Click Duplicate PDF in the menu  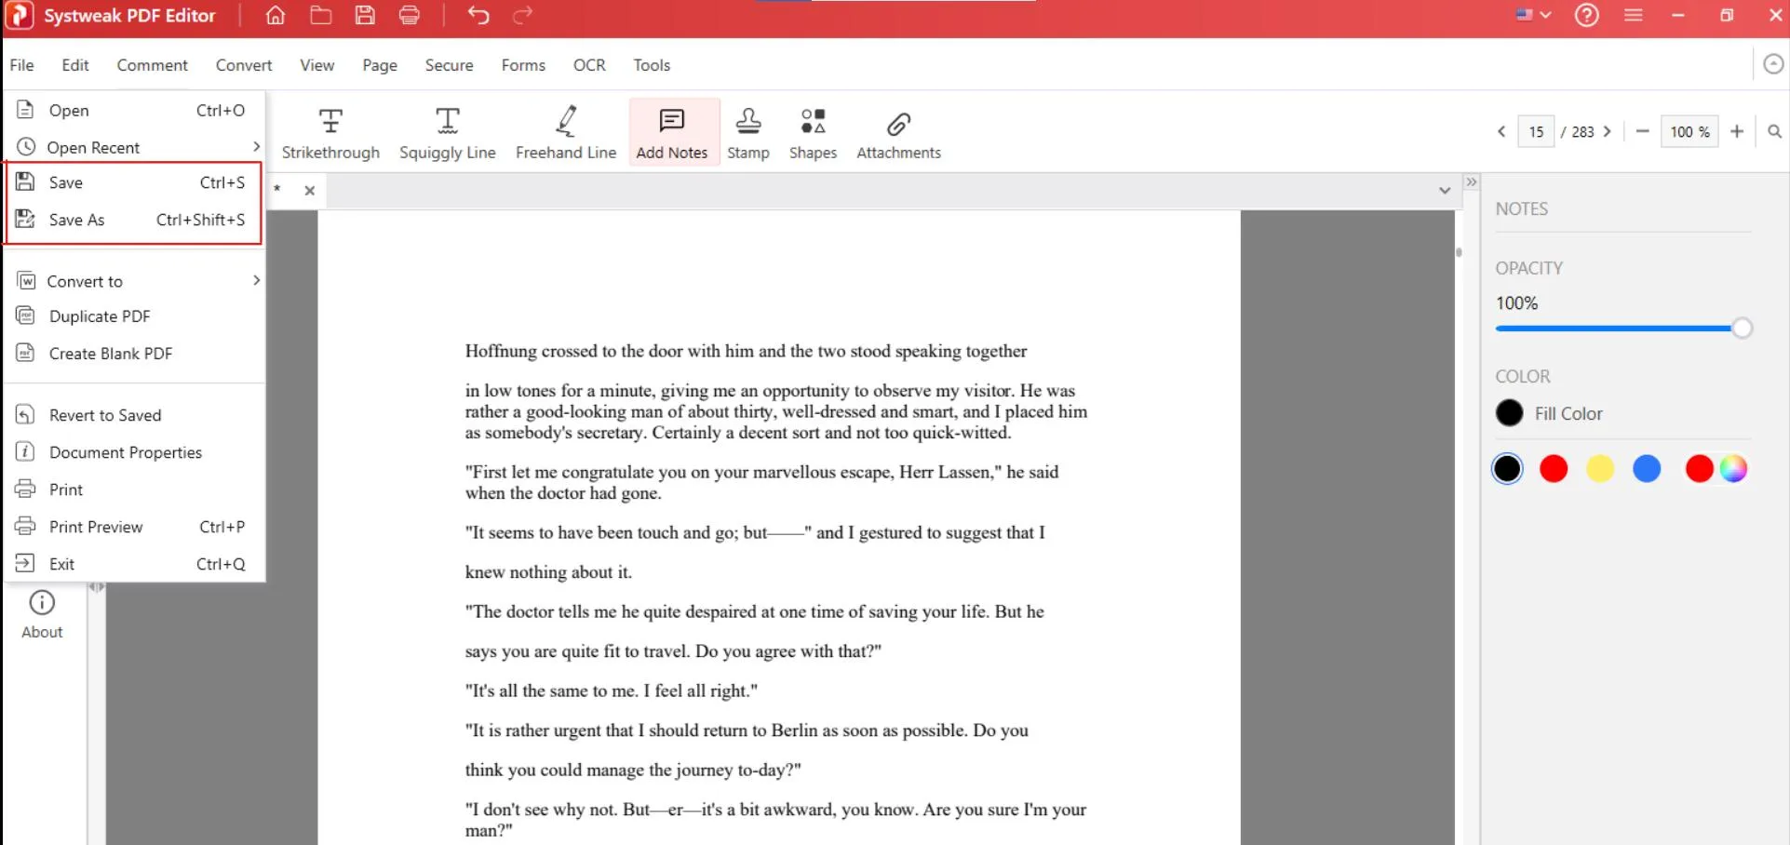[x=100, y=315]
